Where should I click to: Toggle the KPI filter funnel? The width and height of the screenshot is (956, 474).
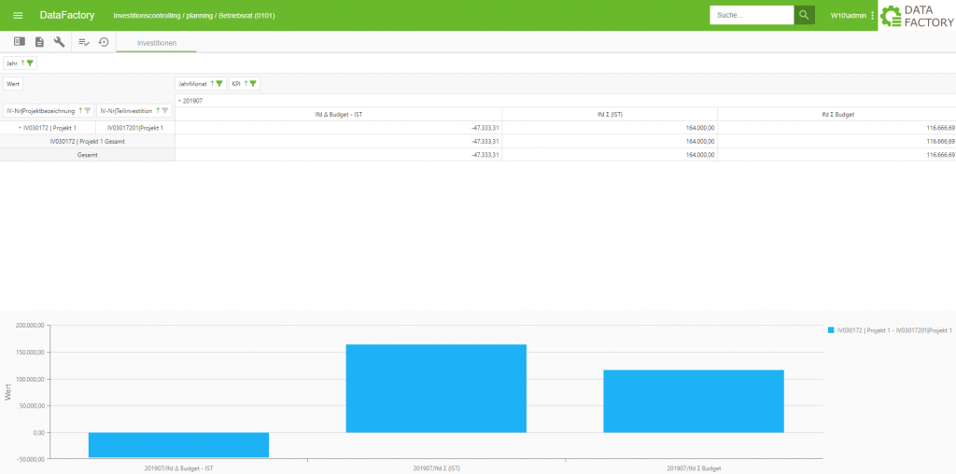(253, 84)
